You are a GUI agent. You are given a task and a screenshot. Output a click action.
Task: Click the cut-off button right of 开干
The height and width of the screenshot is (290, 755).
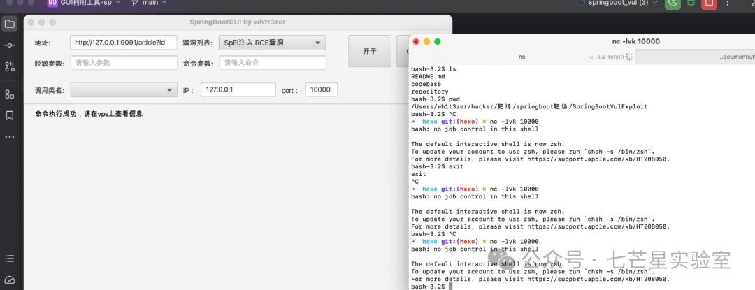point(403,51)
